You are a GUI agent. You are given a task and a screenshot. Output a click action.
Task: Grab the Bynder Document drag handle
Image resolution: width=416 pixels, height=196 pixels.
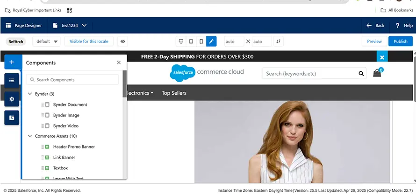tap(43, 105)
